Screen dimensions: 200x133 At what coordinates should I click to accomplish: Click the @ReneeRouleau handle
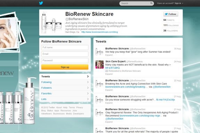point(135,61)
